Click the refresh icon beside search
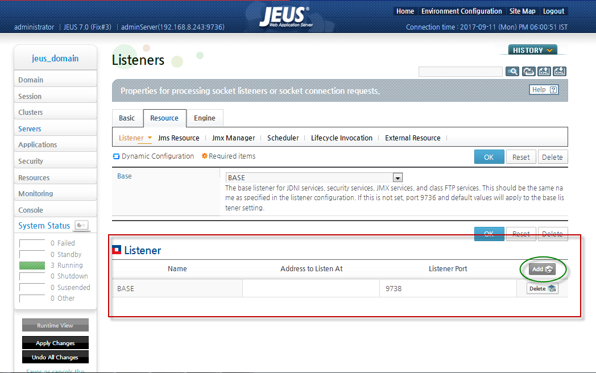 (x=528, y=72)
